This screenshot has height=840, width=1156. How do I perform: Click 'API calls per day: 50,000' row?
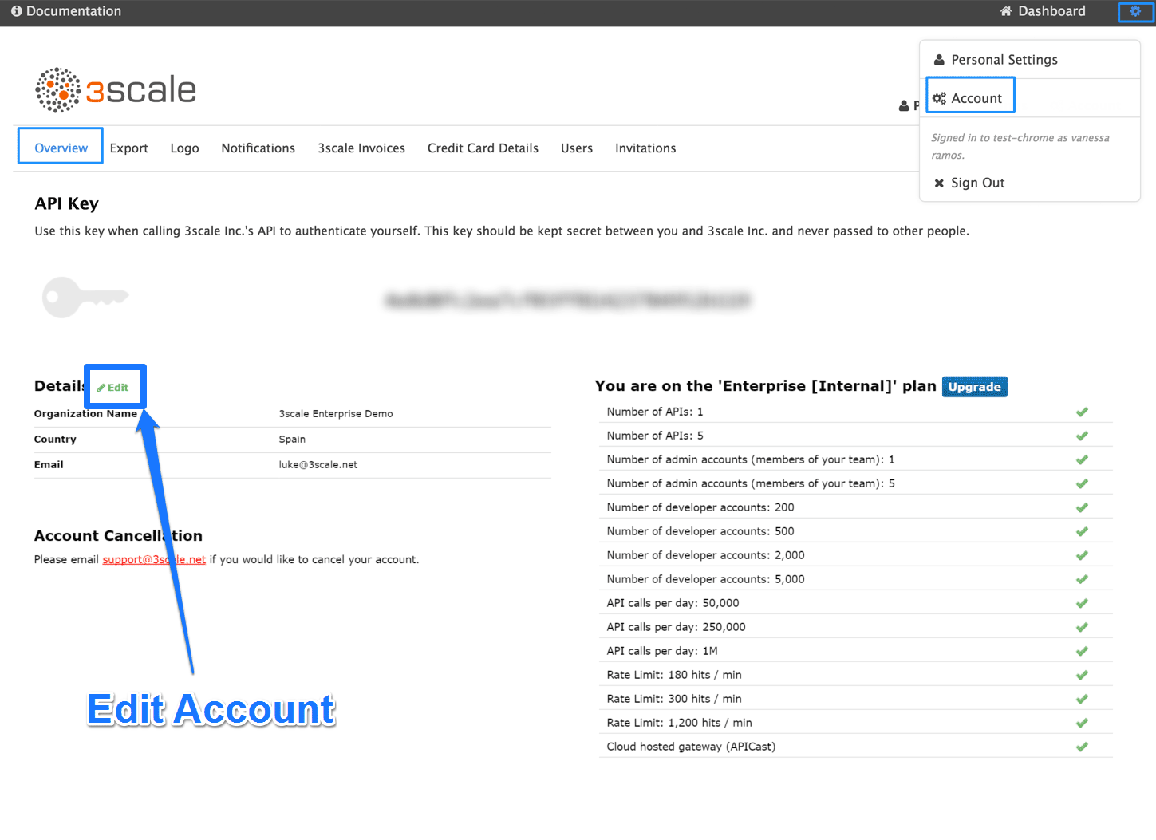click(855, 603)
